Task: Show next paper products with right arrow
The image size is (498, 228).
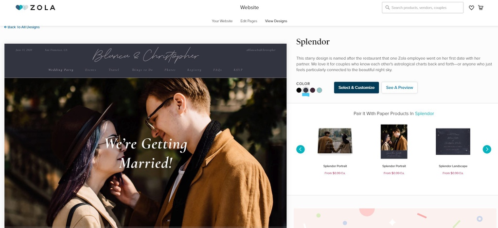Action: click(x=487, y=149)
